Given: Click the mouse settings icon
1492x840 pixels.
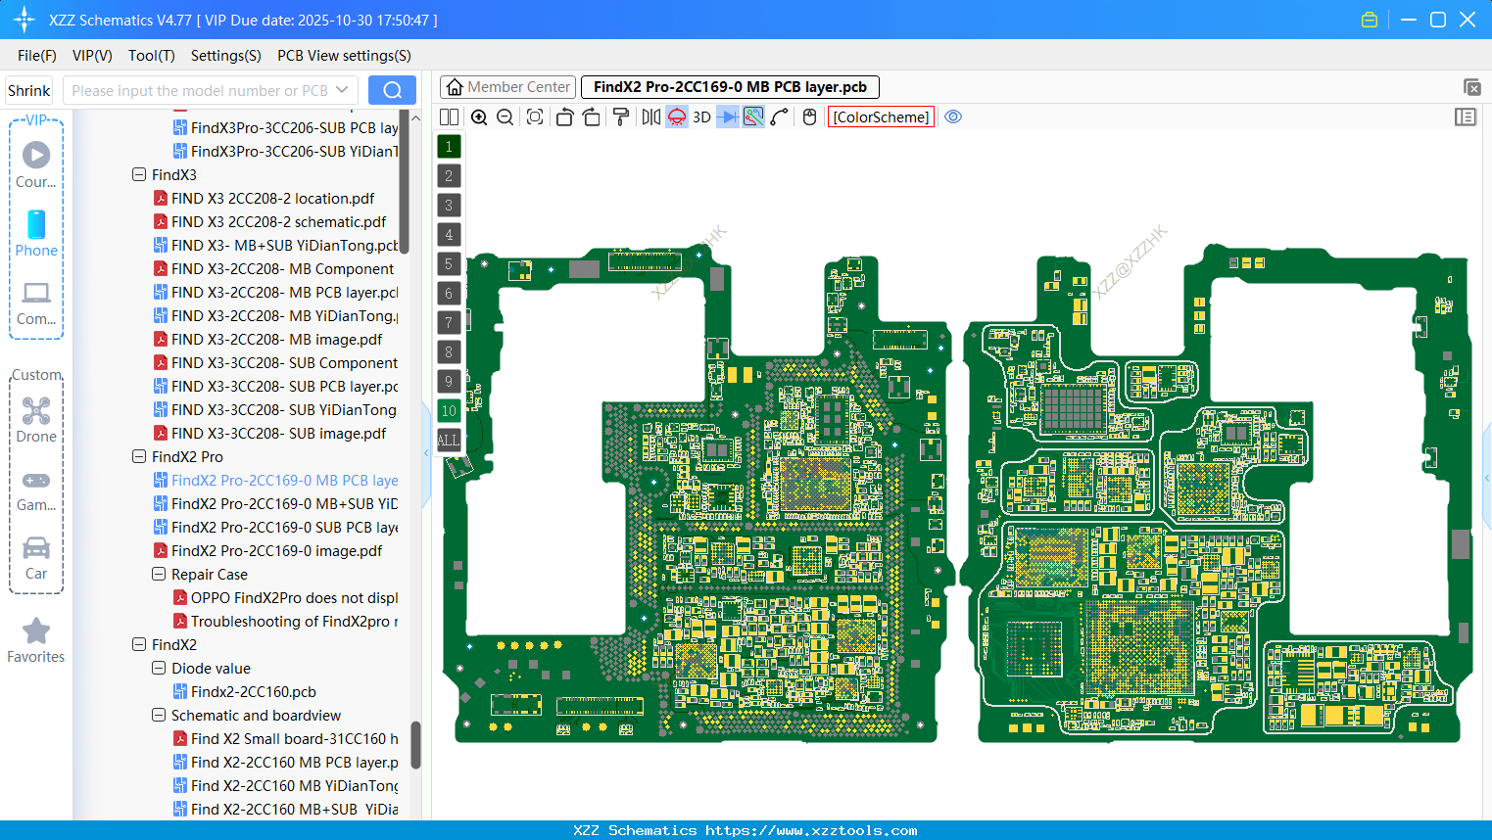Looking at the screenshot, I should point(809,117).
